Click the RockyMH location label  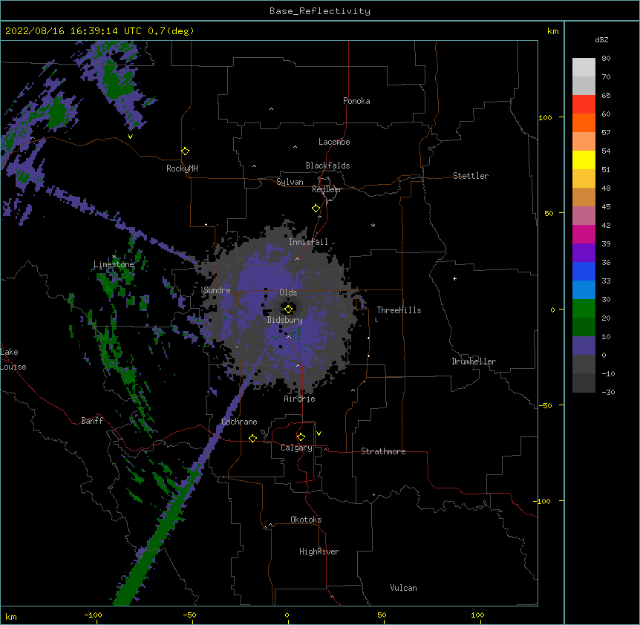(x=182, y=168)
